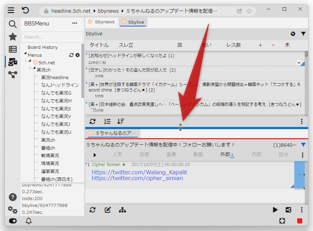Show 動画 responses tab
This screenshot has width=313, height=231.
click(198, 154)
